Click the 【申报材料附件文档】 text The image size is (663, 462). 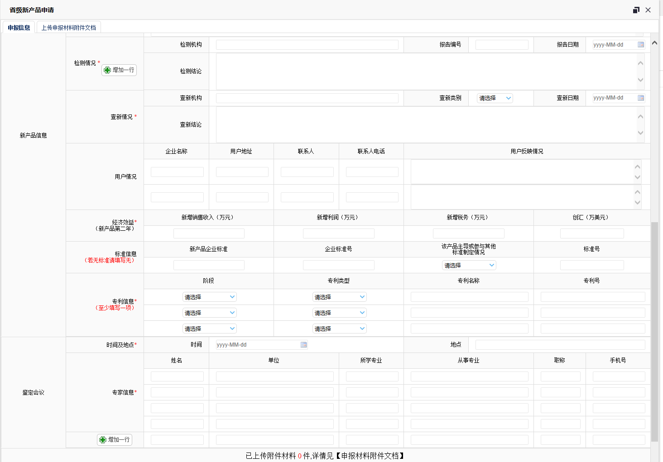coord(369,456)
